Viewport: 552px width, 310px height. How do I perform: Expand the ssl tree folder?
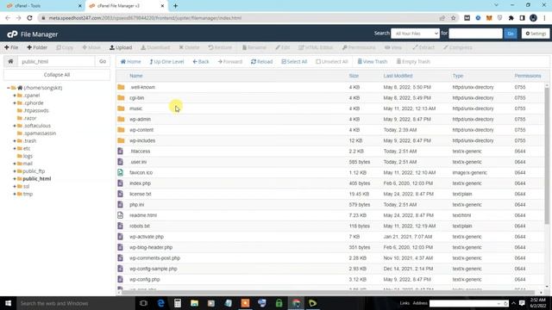pyautogui.click(x=15, y=186)
